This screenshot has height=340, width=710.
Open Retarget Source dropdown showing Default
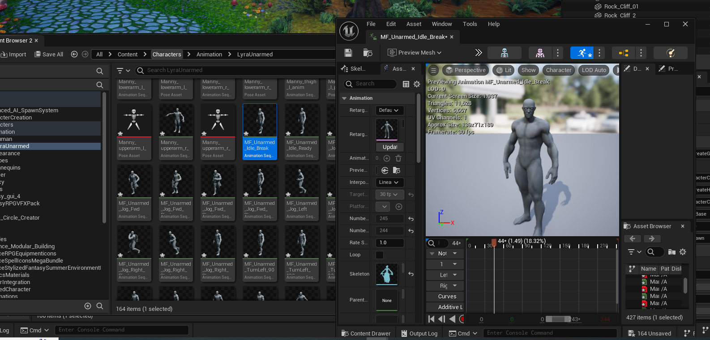[389, 110]
